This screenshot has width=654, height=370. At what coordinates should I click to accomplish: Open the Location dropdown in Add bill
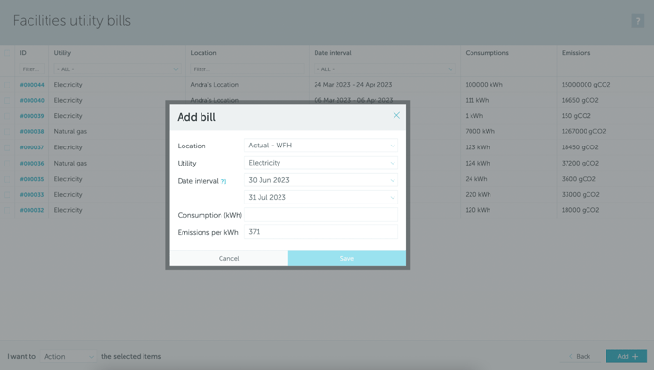point(320,146)
